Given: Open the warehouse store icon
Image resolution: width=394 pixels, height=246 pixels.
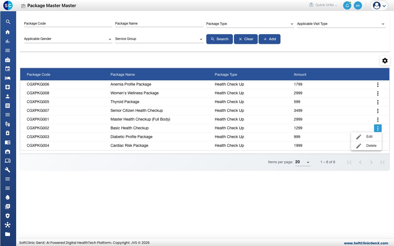Looking at the screenshot, I should [8, 151].
